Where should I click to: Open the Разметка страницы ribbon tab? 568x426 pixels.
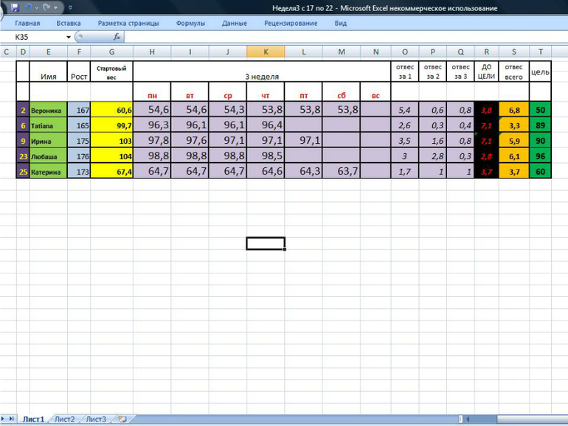point(128,23)
